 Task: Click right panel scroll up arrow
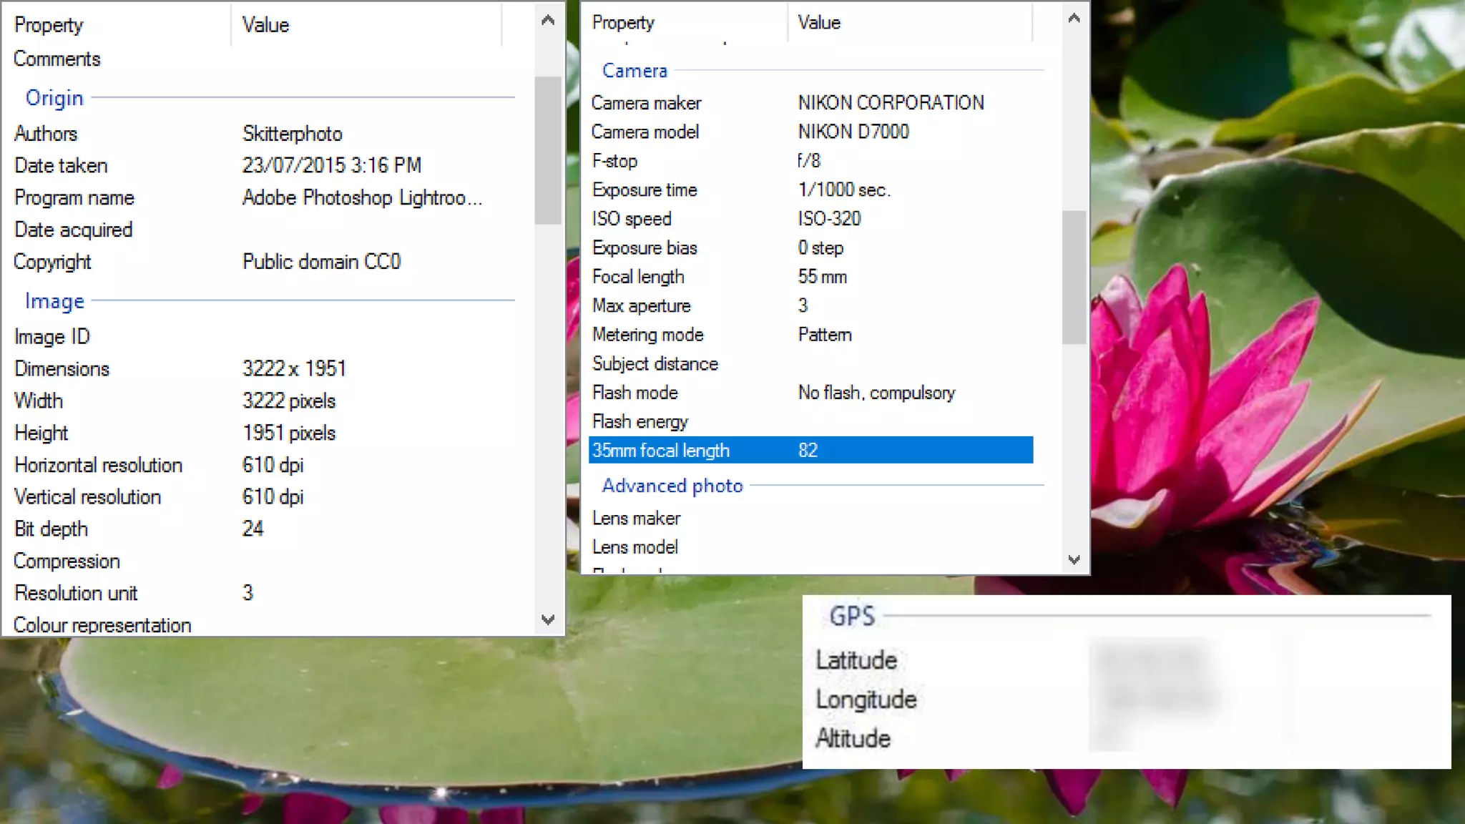coord(1074,19)
